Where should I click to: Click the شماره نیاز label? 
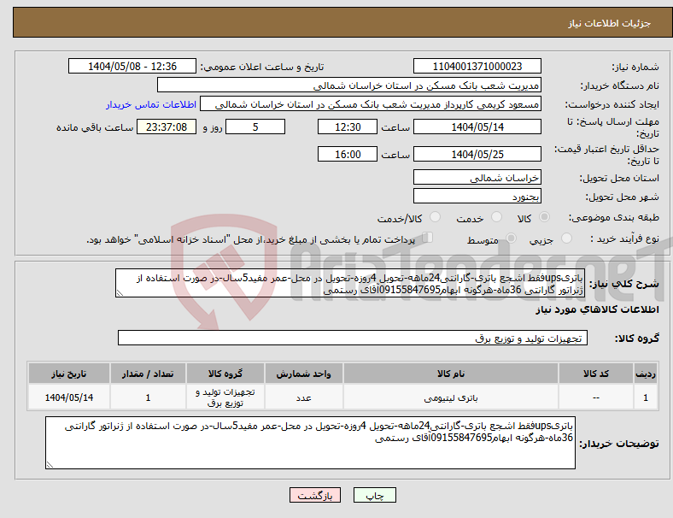click(x=635, y=67)
